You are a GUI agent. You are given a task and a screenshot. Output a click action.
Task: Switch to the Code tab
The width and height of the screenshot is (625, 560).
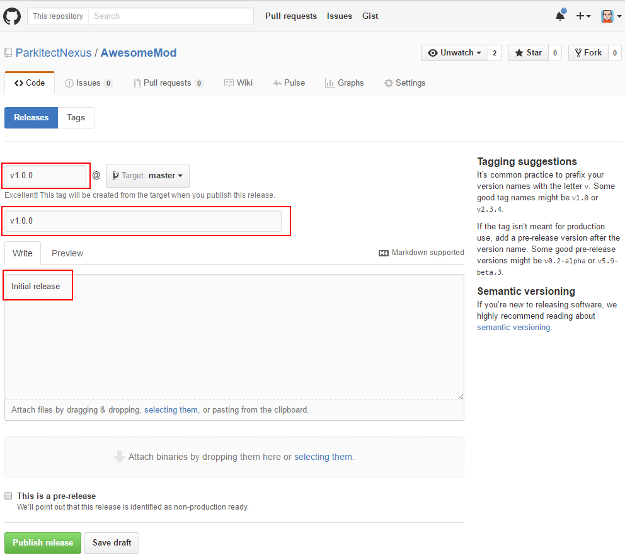coord(30,83)
